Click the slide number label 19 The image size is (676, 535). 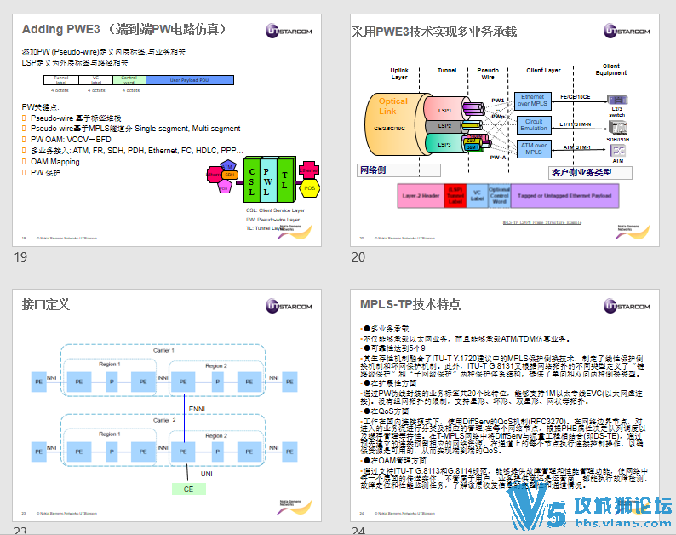click(20, 257)
